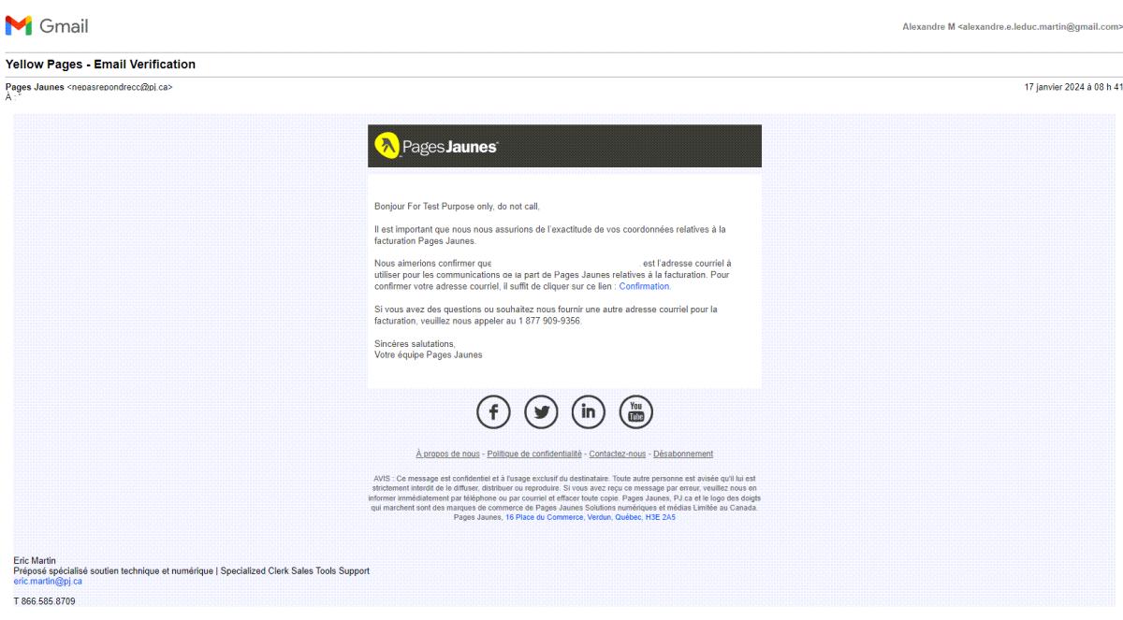Viewport: 1123px width, 620px height.
Task: Open the Facebook social icon
Action: [493, 411]
